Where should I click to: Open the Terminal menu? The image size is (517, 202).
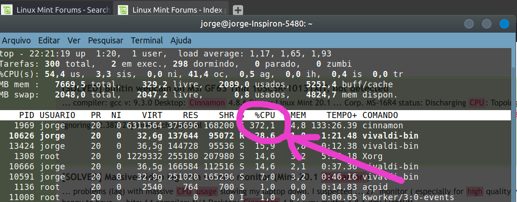(147, 41)
